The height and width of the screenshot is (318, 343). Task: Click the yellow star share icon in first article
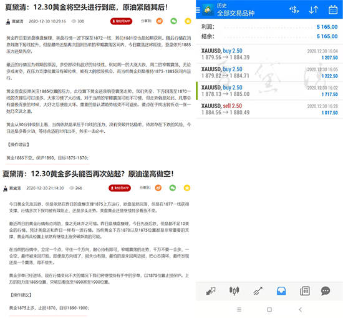[188, 21]
